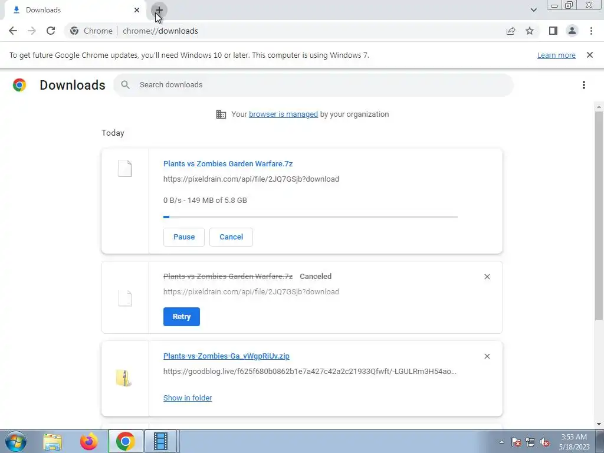Click the forward navigation arrow
Screen dimensions: 604x453
[32, 31]
